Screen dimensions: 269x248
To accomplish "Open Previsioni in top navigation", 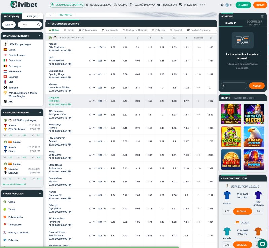I will 188,5.
